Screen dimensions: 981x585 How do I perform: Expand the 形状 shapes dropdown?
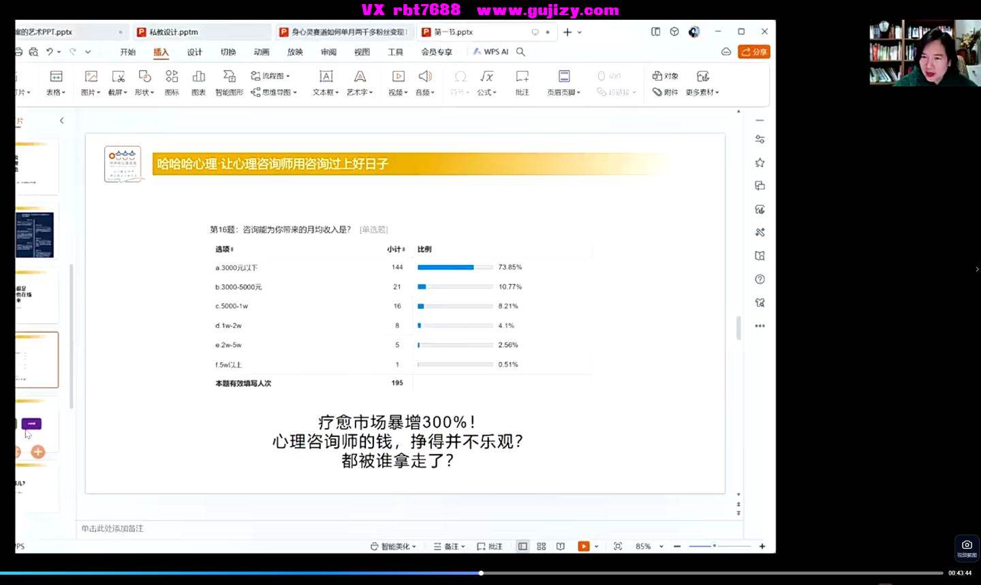pos(144,92)
